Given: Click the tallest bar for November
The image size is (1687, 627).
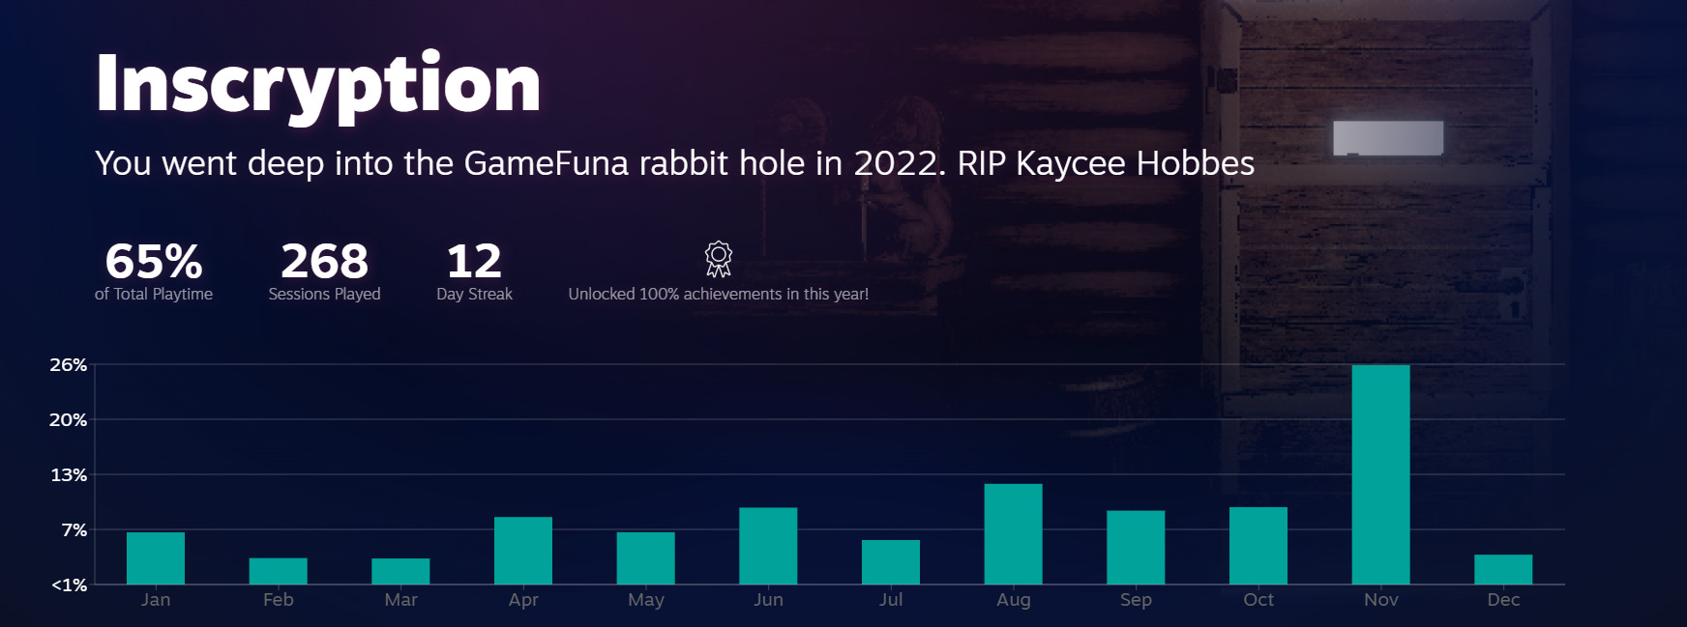Looking at the screenshot, I should (x=1380, y=474).
